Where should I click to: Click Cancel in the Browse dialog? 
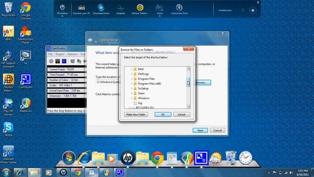(182, 115)
